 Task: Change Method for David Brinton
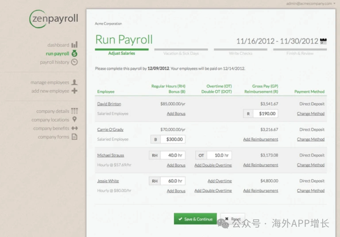click(311, 114)
